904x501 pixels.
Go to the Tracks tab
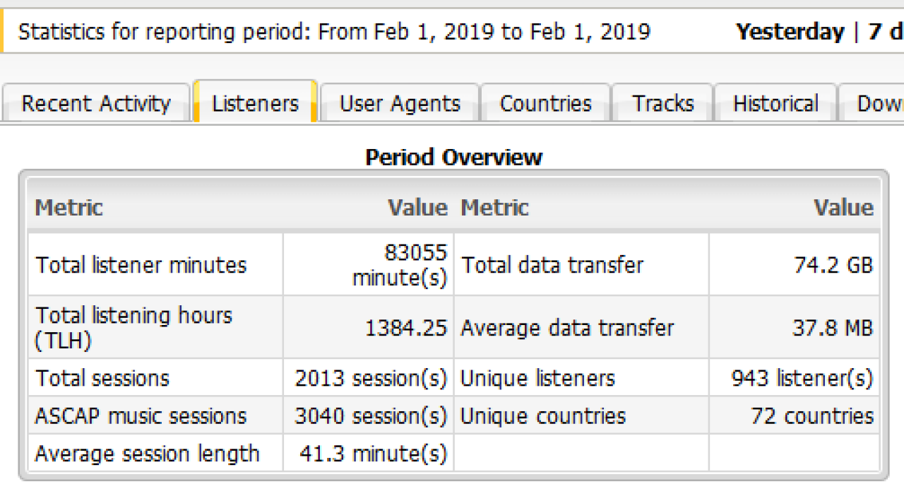(x=662, y=104)
